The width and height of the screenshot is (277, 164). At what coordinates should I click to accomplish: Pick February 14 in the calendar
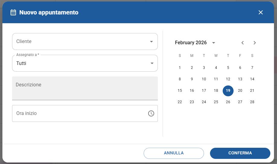pyautogui.click(x=252, y=79)
